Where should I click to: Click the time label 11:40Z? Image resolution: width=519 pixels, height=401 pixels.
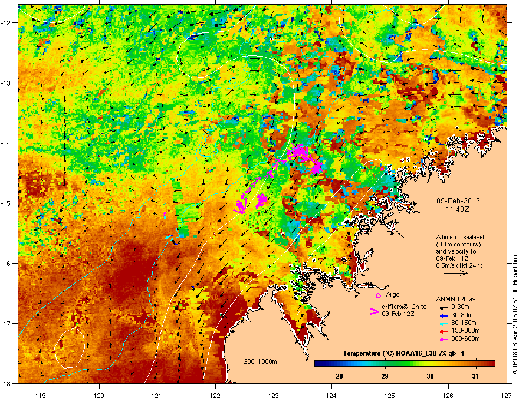[458, 209]
